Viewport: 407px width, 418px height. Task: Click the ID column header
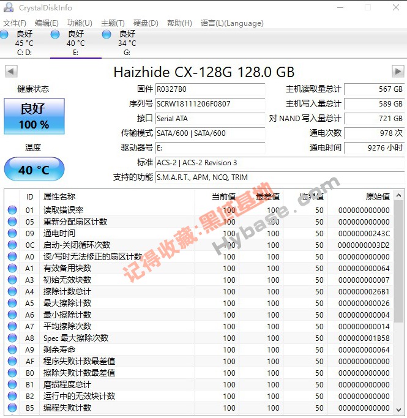click(29, 196)
